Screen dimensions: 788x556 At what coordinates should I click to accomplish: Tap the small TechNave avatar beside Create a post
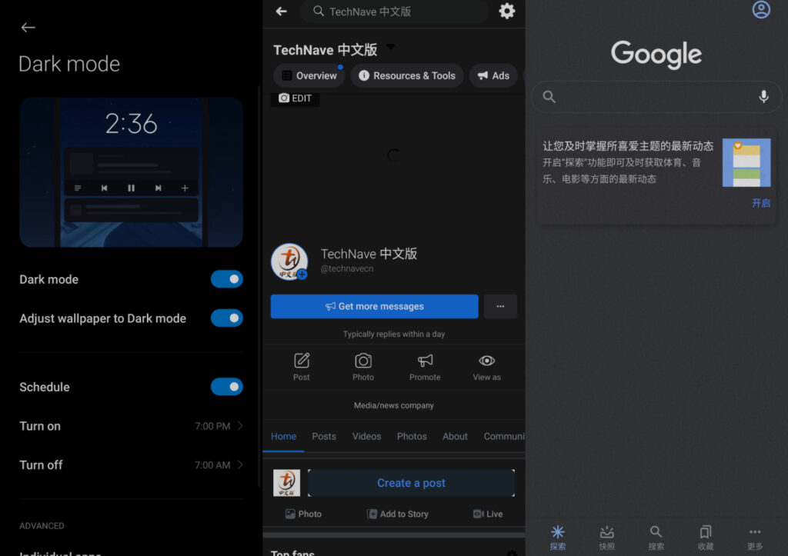(x=286, y=483)
